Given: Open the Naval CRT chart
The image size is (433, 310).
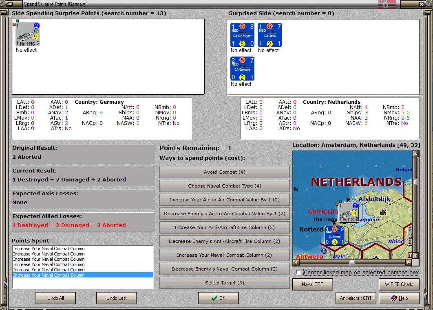Looking at the screenshot, I should (313, 284).
